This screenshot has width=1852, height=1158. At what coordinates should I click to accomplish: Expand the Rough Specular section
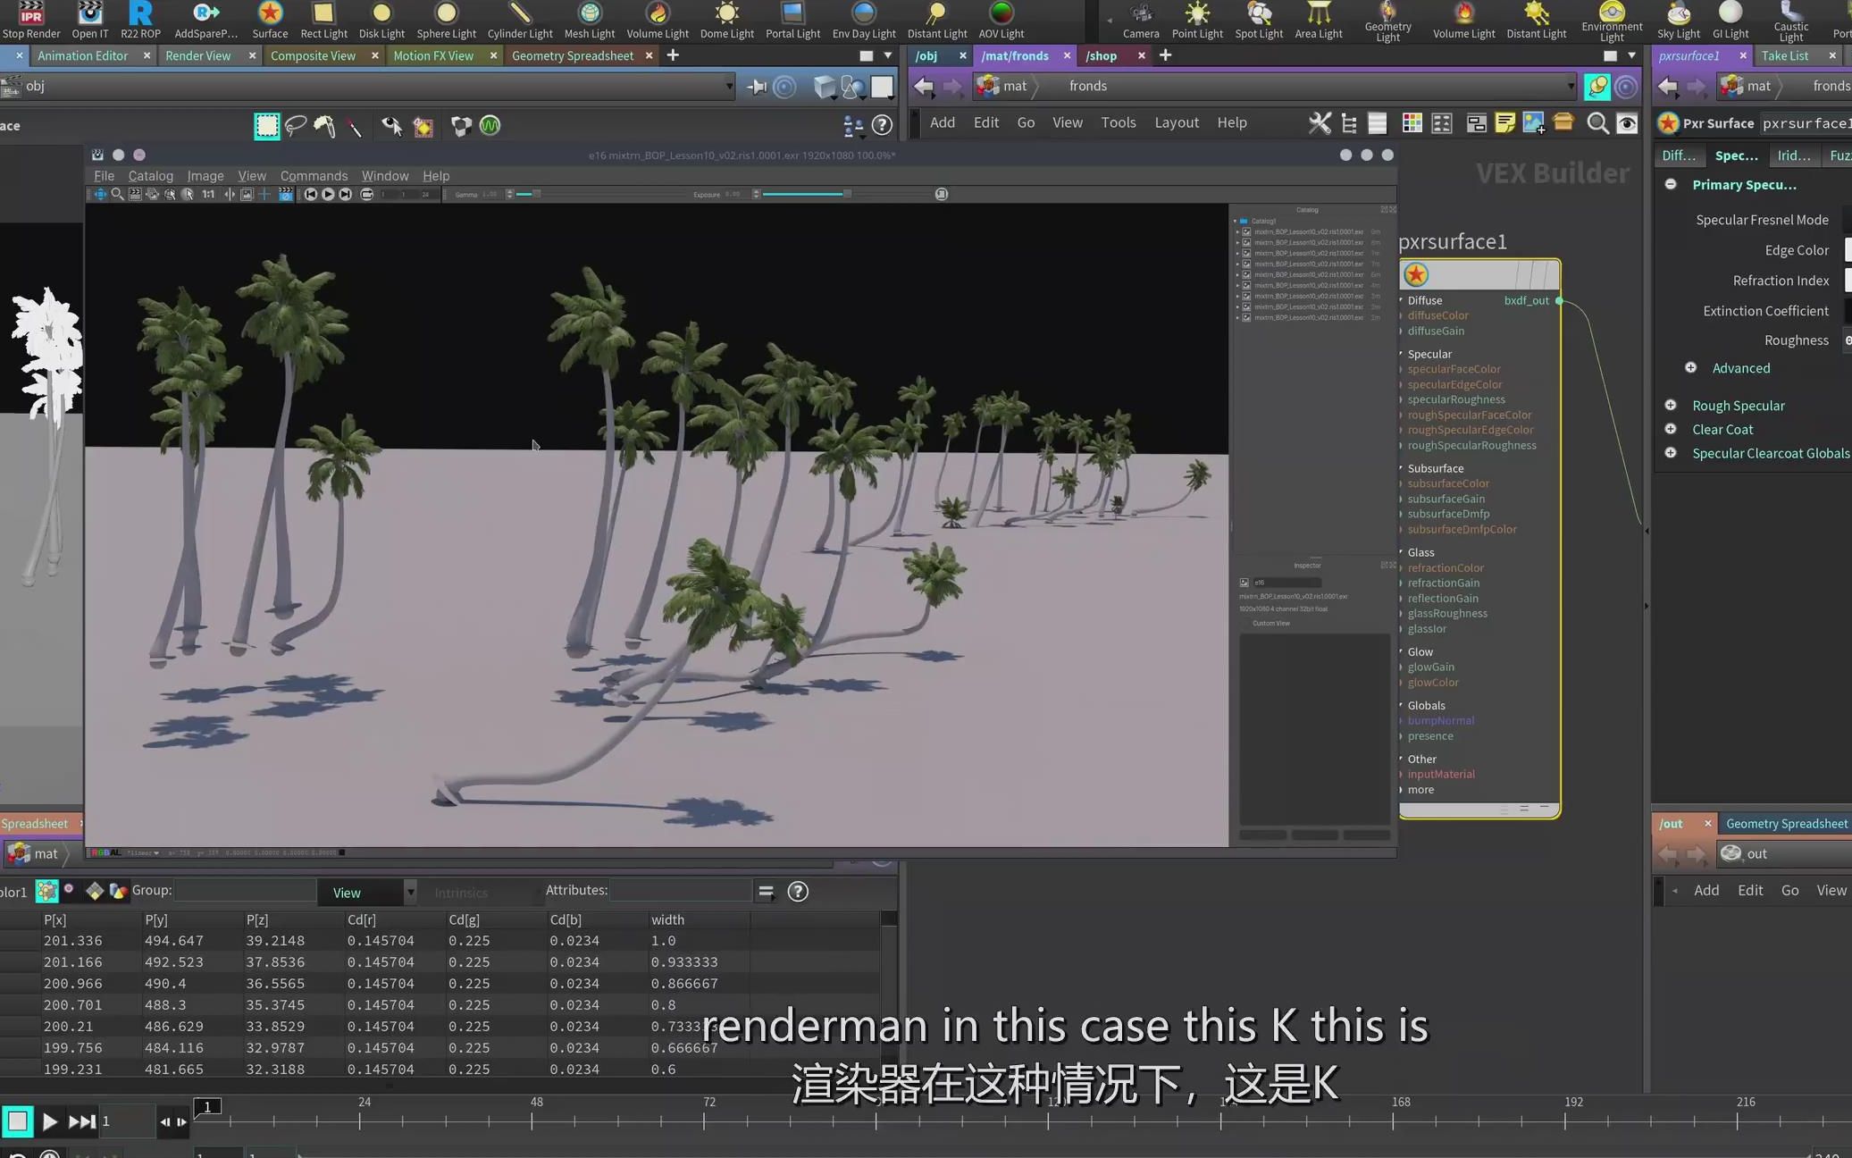point(1672,405)
